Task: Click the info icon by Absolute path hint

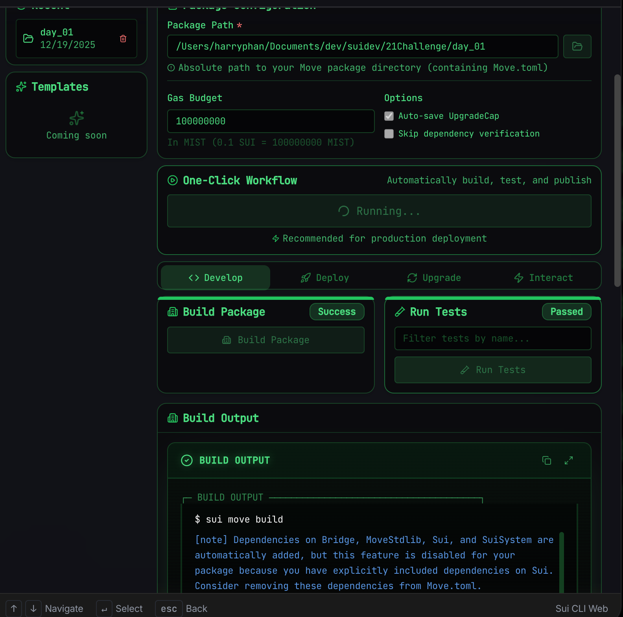Action: pyautogui.click(x=171, y=68)
